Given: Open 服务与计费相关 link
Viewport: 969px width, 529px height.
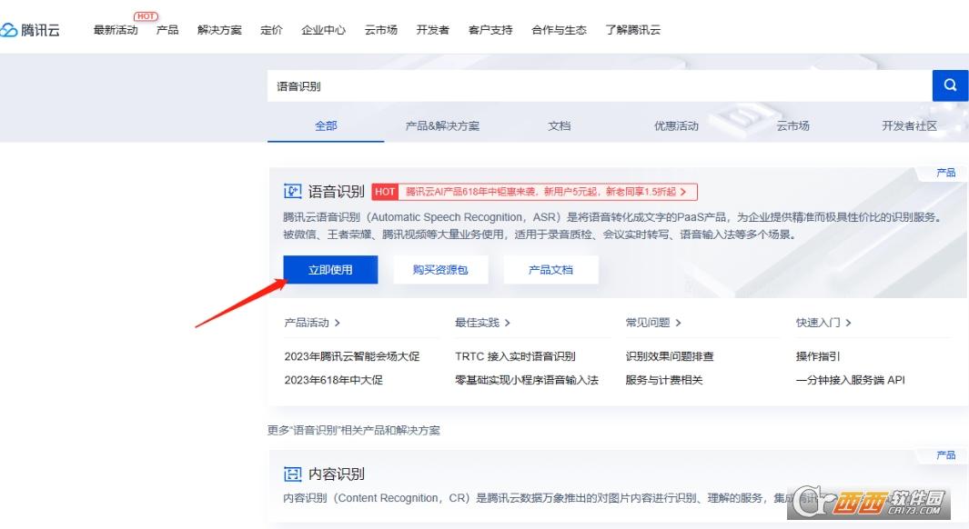Looking at the screenshot, I should pyautogui.click(x=664, y=380).
